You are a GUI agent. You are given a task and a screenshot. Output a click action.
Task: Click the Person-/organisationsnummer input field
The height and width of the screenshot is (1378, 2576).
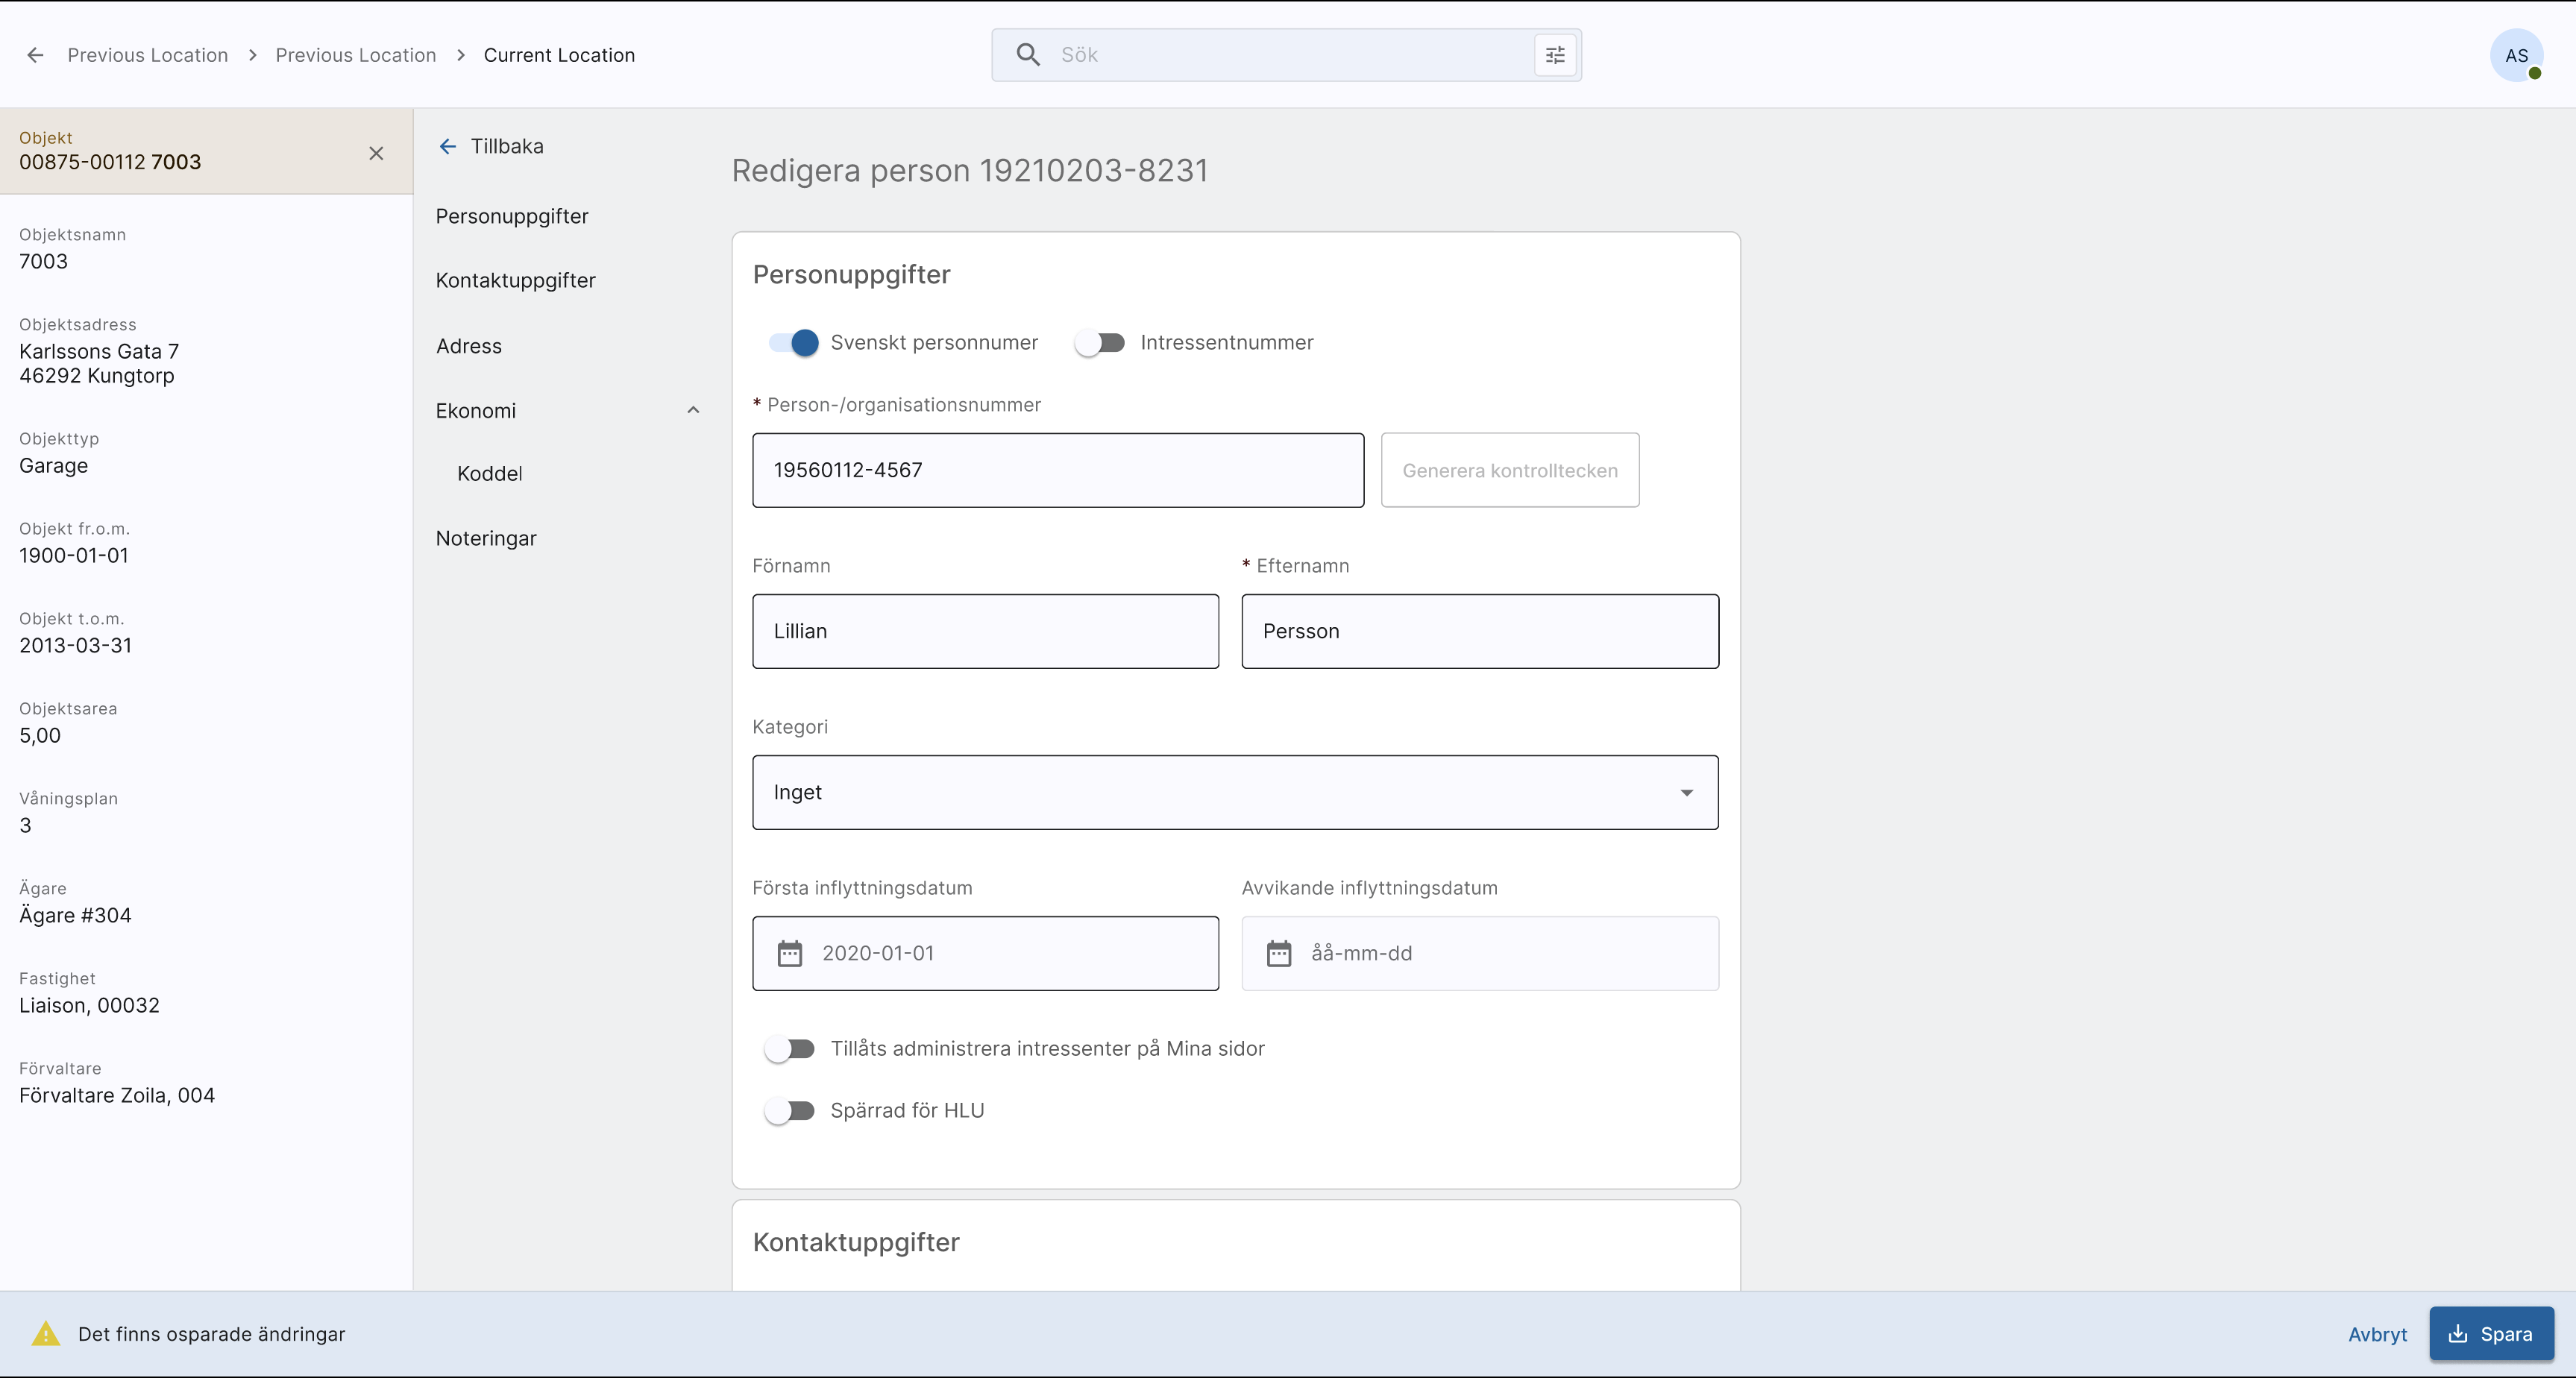coord(1058,470)
